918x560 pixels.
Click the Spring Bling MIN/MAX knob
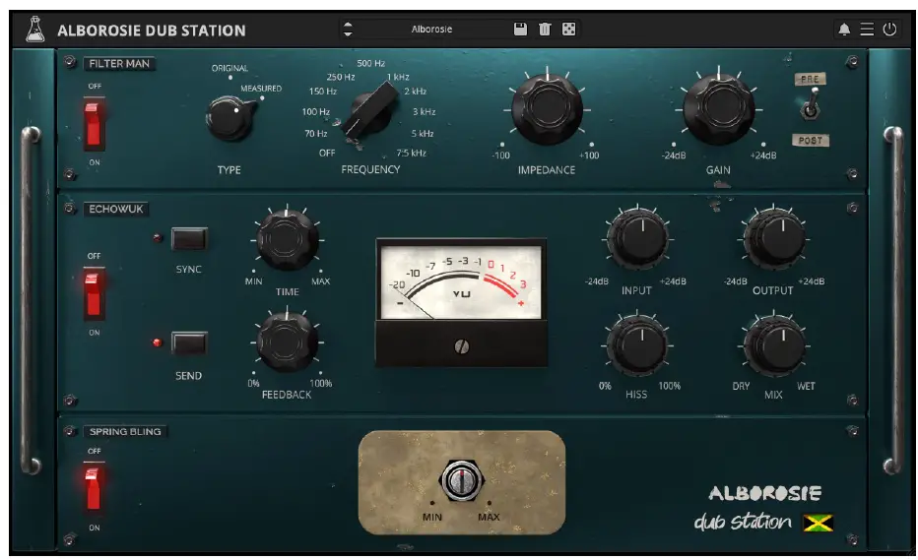coord(461,481)
